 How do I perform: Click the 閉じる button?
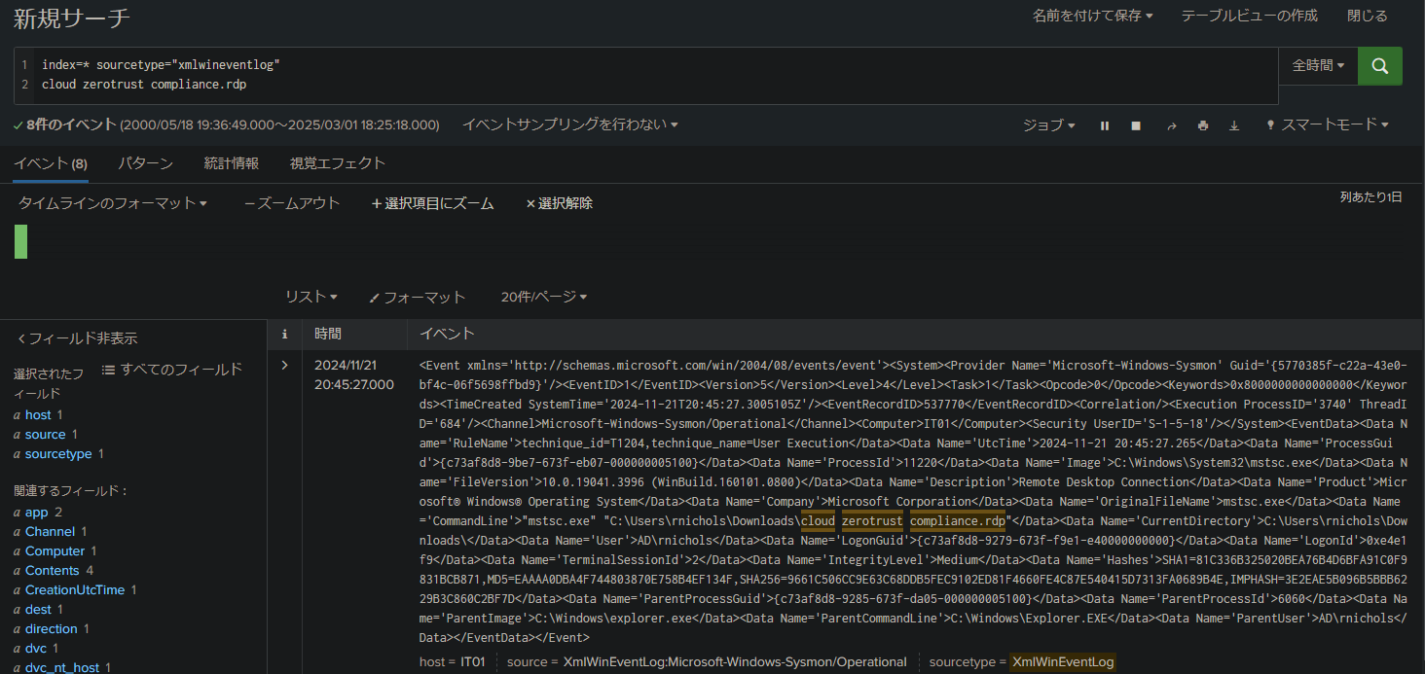coord(1368,16)
